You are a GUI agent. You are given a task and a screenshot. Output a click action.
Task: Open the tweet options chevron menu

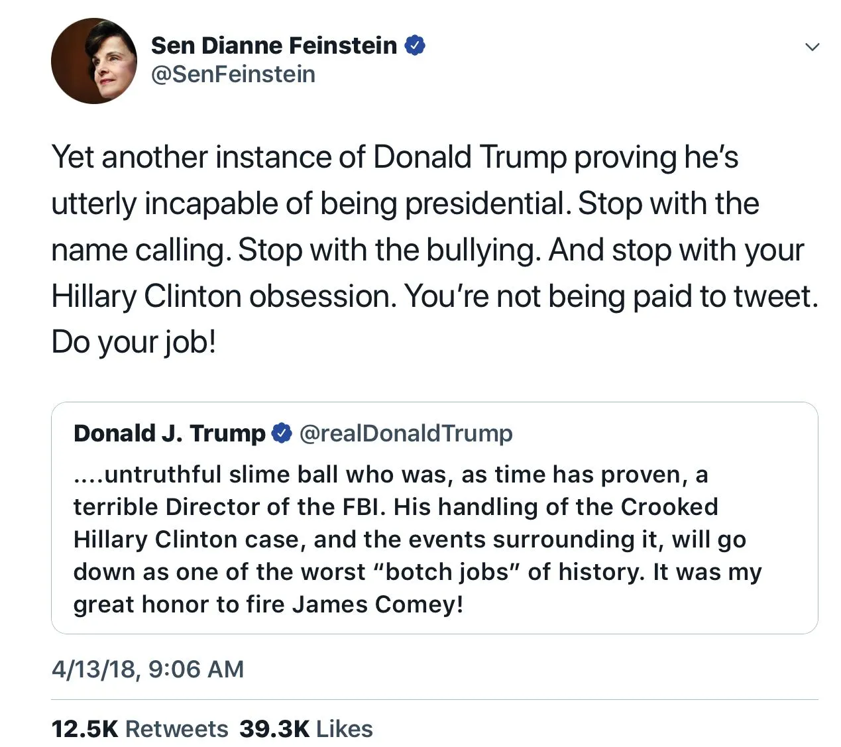tap(812, 46)
